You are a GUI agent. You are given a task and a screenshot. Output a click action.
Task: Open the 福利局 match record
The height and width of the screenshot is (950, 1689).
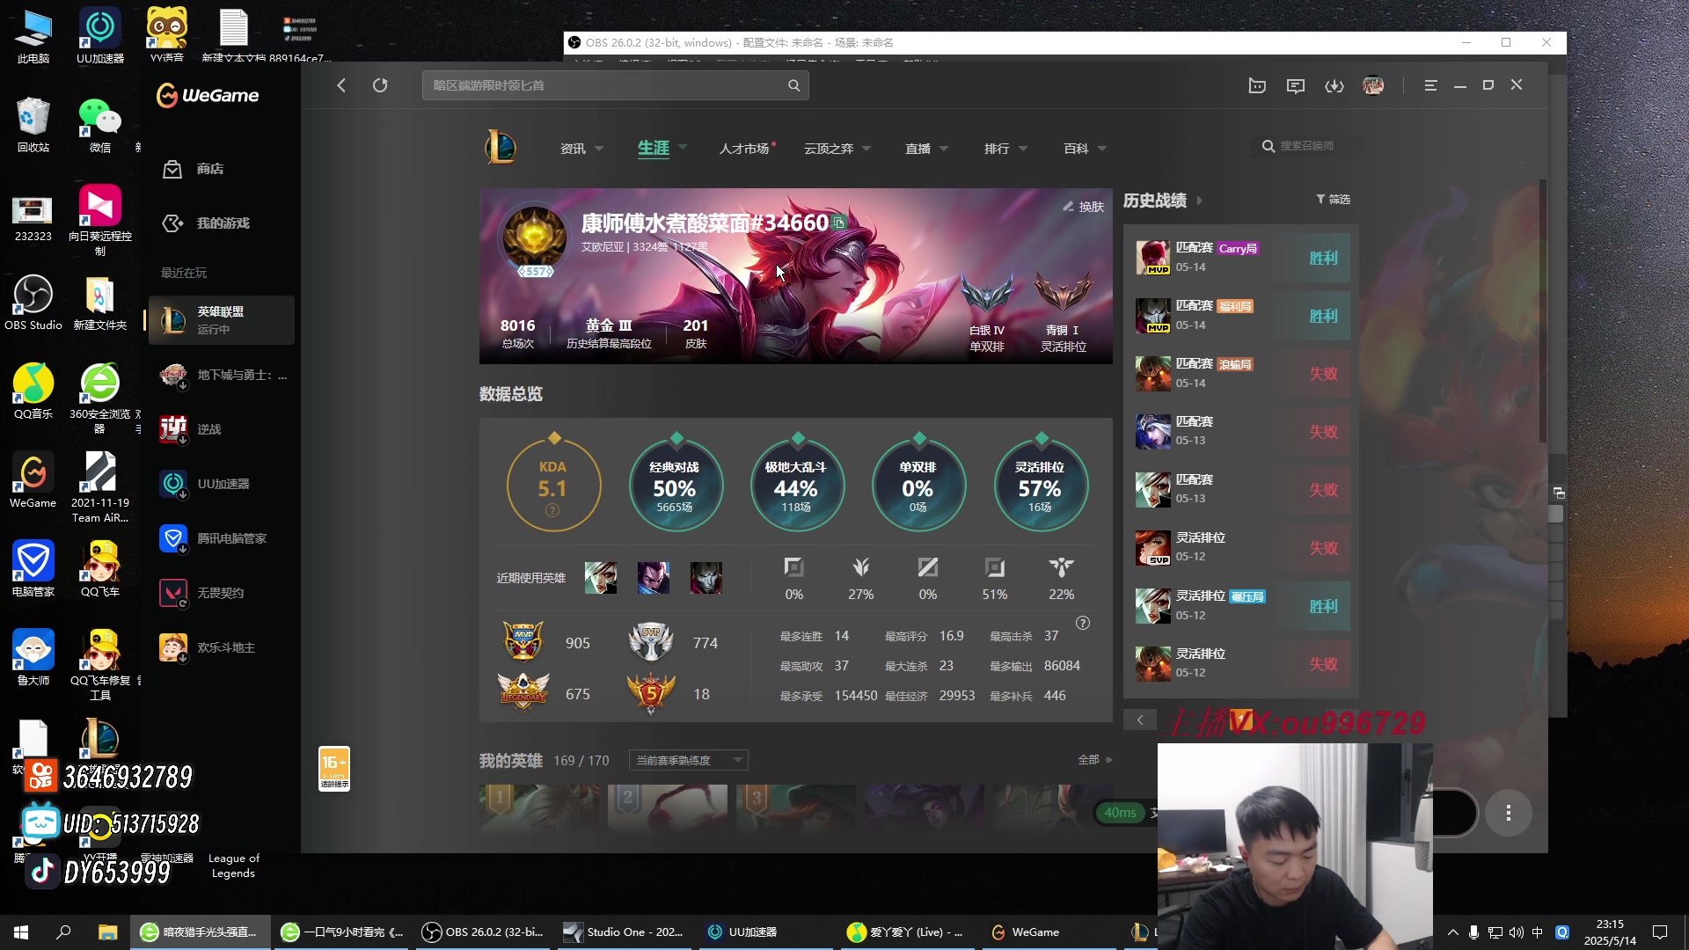pos(1241,316)
